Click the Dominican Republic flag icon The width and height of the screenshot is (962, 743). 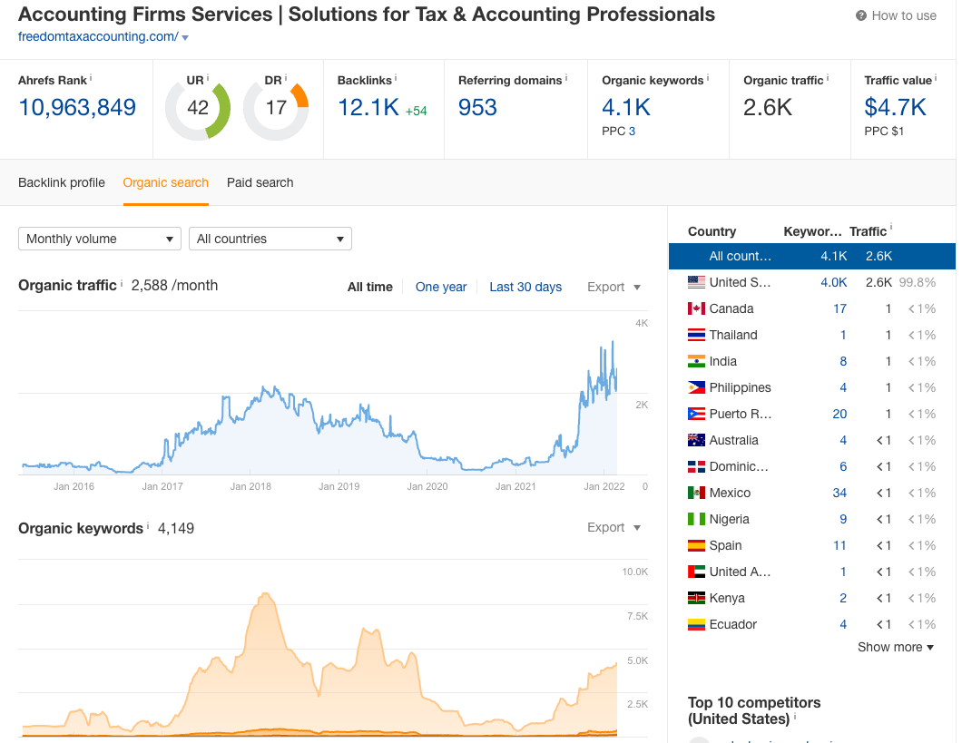click(696, 467)
